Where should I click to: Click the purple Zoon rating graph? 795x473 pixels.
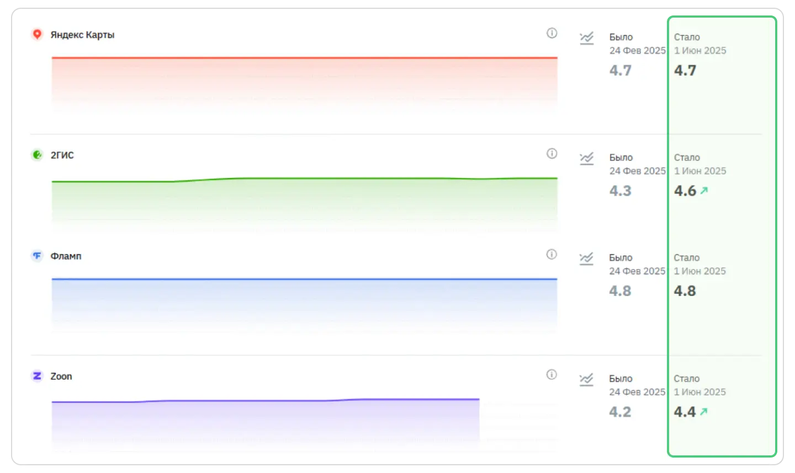tap(266, 422)
